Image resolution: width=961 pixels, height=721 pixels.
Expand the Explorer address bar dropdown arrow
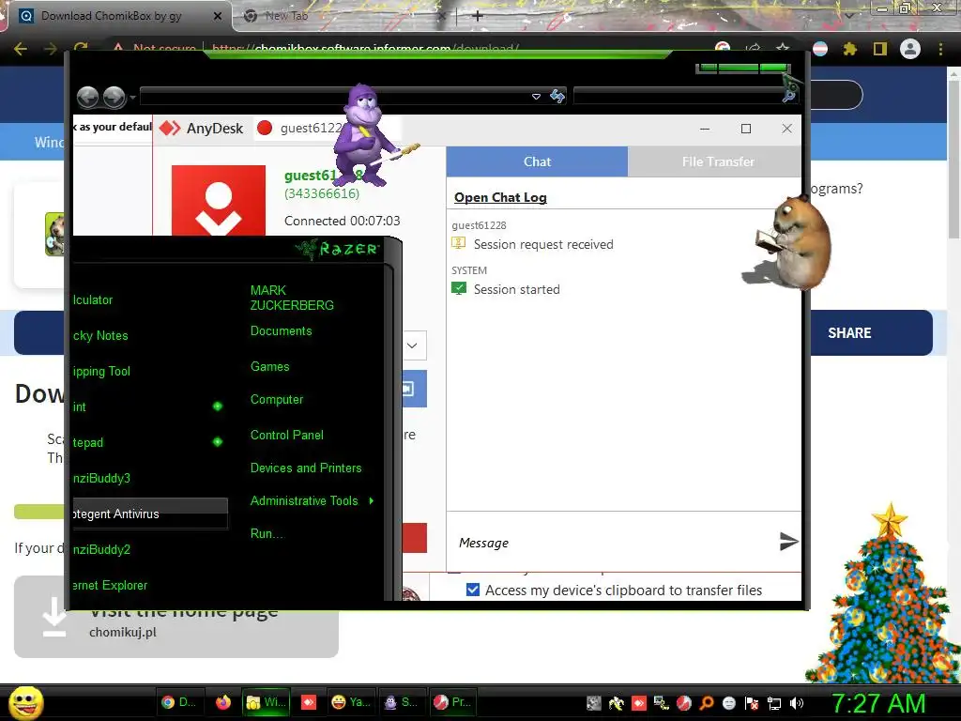[x=536, y=97]
